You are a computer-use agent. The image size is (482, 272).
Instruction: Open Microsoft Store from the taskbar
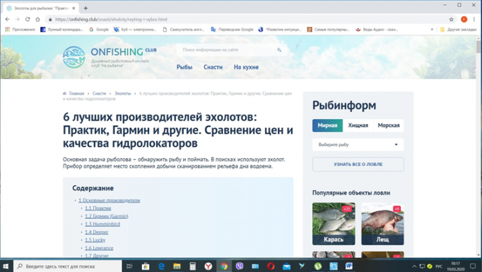pyautogui.click(x=145, y=266)
